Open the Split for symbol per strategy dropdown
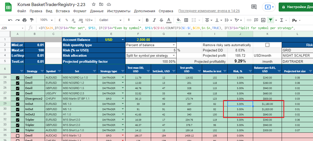This screenshot has height=141, width=313. pos(174,55)
